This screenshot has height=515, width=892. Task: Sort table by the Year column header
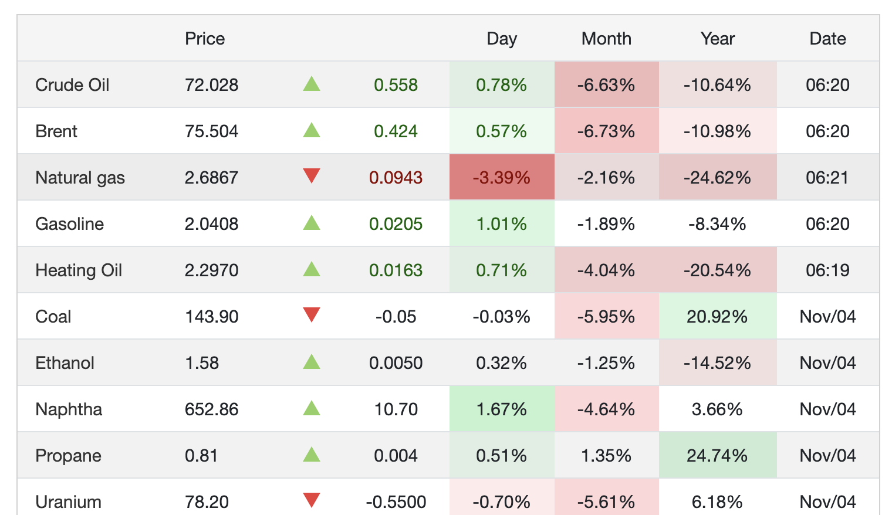(717, 39)
